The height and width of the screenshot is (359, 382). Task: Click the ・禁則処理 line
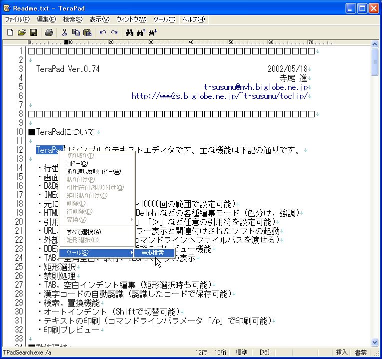click(x=57, y=276)
